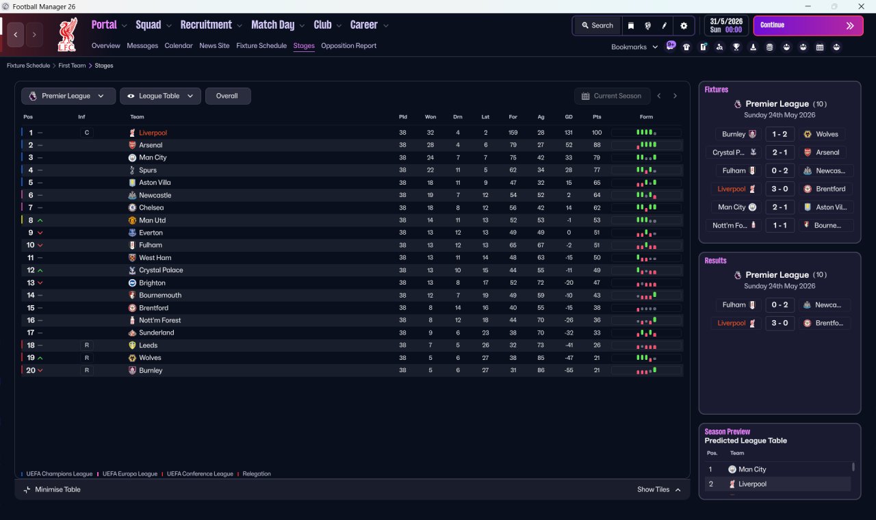This screenshot has width=876, height=520.
Task: Click Minimise Table at the bottom
Action: [x=52, y=490]
